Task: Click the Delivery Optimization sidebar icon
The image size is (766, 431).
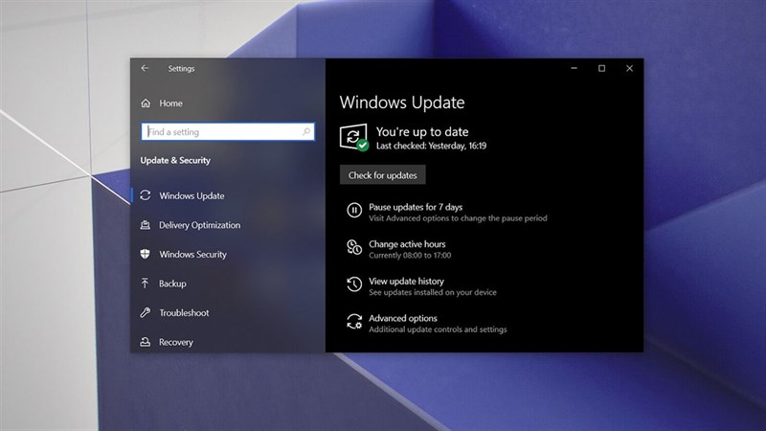Action: click(x=146, y=225)
